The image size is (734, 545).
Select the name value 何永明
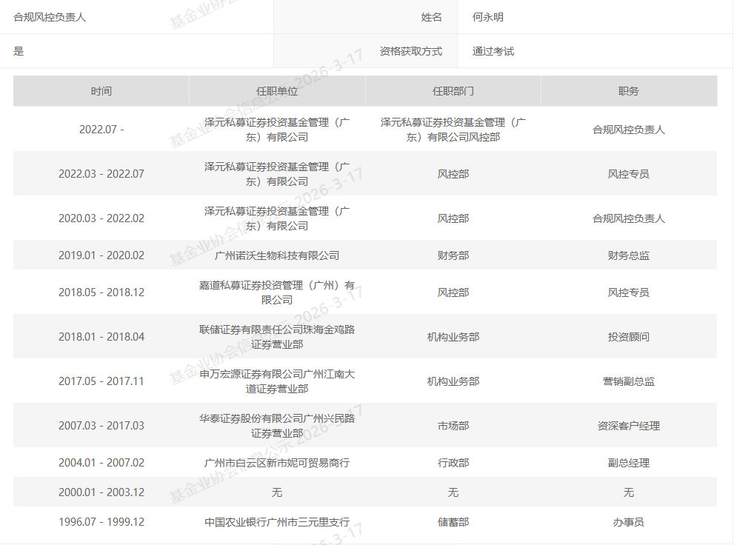(488, 17)
